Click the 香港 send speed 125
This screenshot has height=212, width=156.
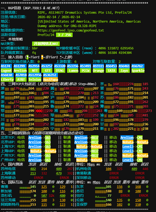[x=44, y=187]
